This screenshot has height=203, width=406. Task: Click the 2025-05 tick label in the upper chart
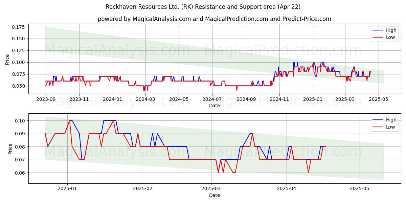click(378, 99)
